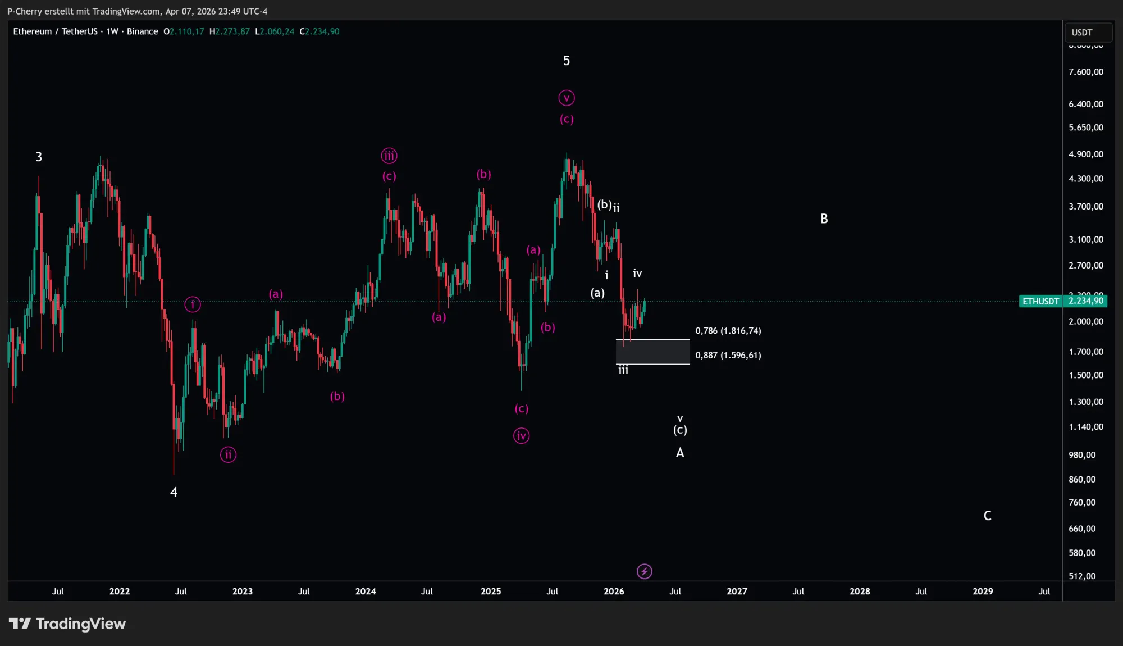
Task: Click the 2026 label on the time axis
Action: [614, 592]
